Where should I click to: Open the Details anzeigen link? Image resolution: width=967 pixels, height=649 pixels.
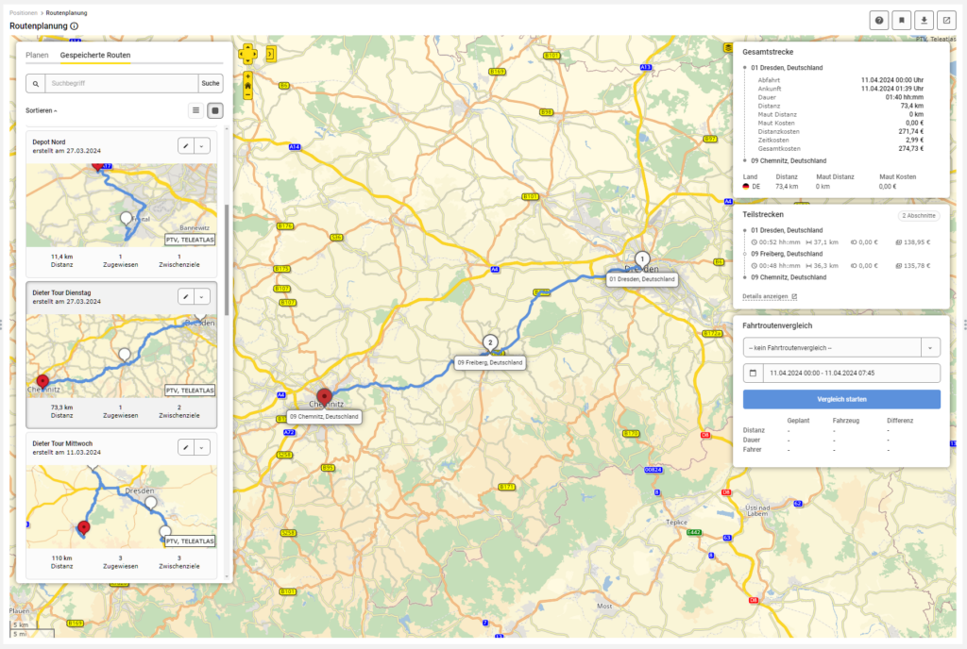click(769, 297)
